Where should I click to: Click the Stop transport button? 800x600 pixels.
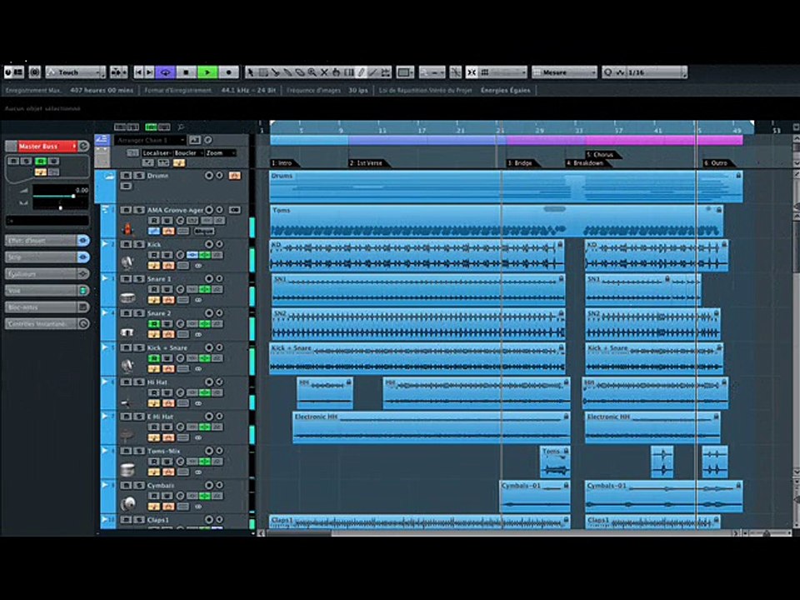point(186,72)
